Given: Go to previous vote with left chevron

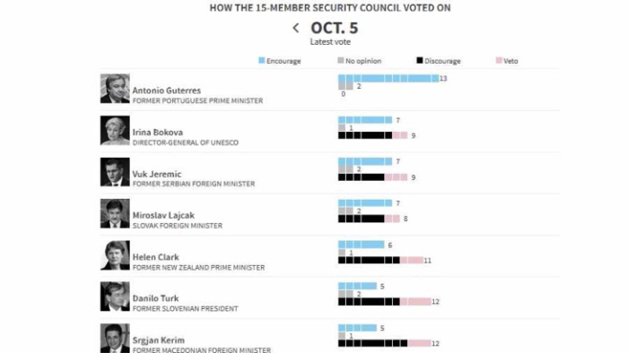Looking at the screenshot, I should coord(296,28).
